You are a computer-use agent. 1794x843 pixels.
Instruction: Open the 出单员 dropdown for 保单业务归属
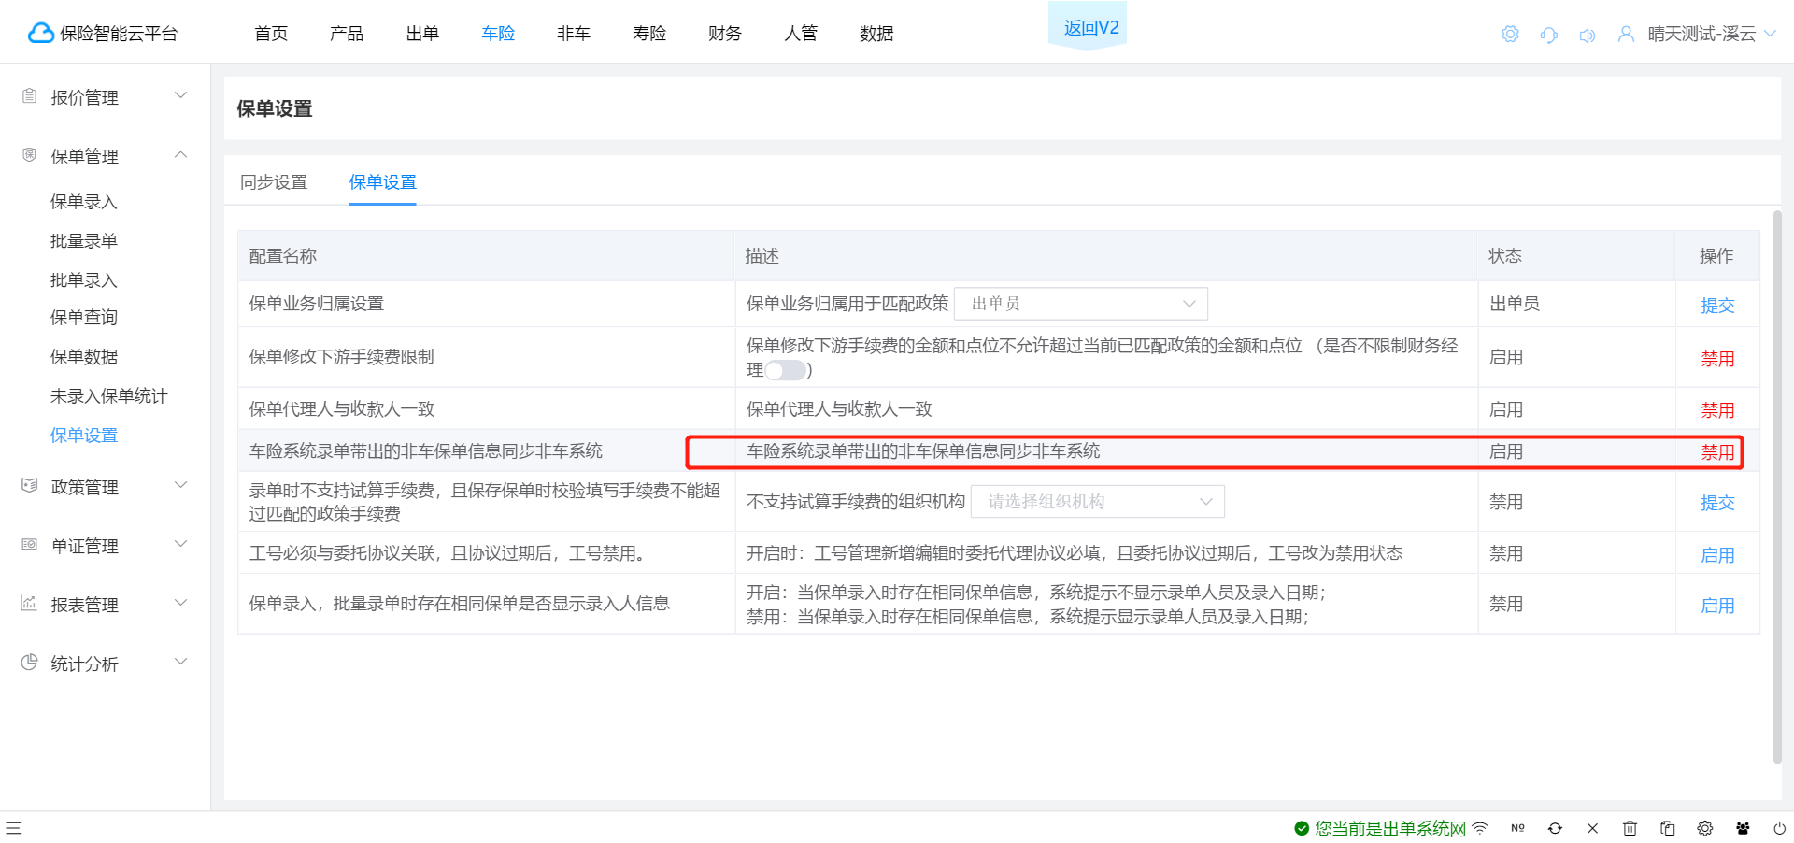tap(1081, 304)
